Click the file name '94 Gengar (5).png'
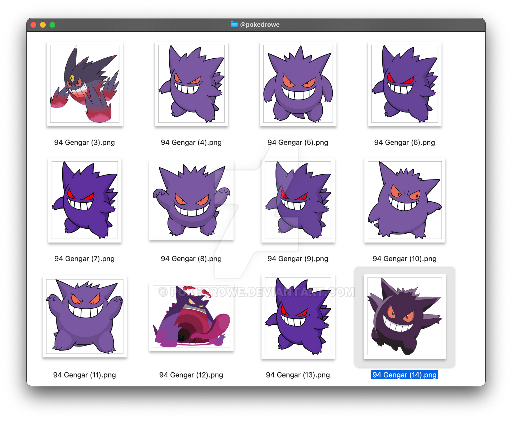This screenshot has width=512, height=421. pyautogui.click(x=298, y=142)
